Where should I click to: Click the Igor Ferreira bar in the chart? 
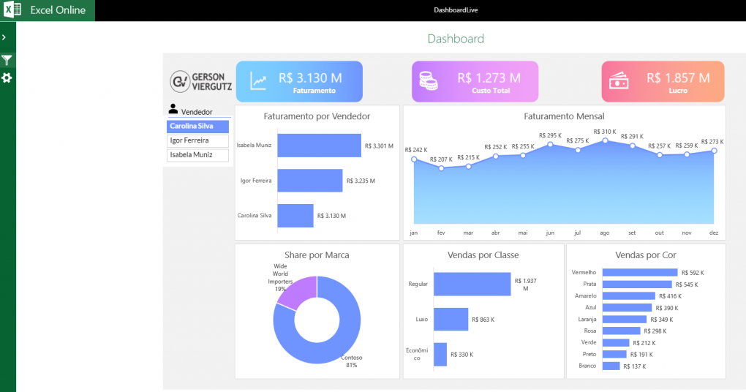310,181
